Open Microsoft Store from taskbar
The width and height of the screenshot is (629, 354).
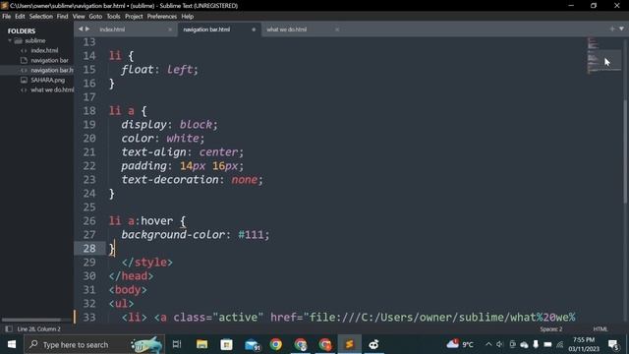coord(227,344)
